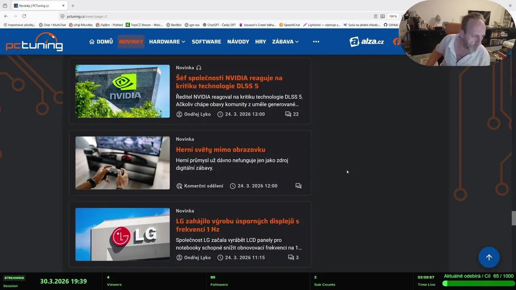This screenshot has height=290, width=516.
Task: Open PajiBot - Přehled bookmark
Action: [x=109, y=25]
